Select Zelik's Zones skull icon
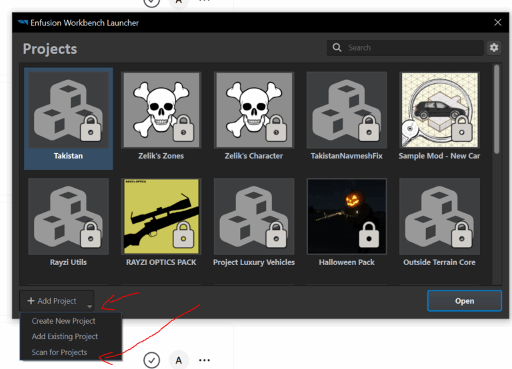Viewport: 512px width, 369px height. point(161,111)
